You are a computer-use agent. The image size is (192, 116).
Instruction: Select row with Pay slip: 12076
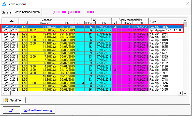click(x=93, y=27)
